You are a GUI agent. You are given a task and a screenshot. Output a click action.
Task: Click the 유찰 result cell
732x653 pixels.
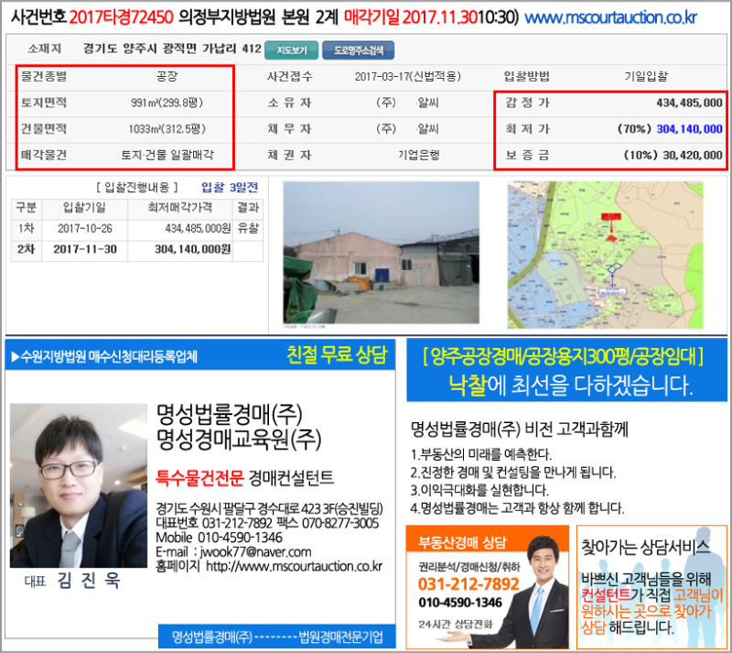(248, 229)
